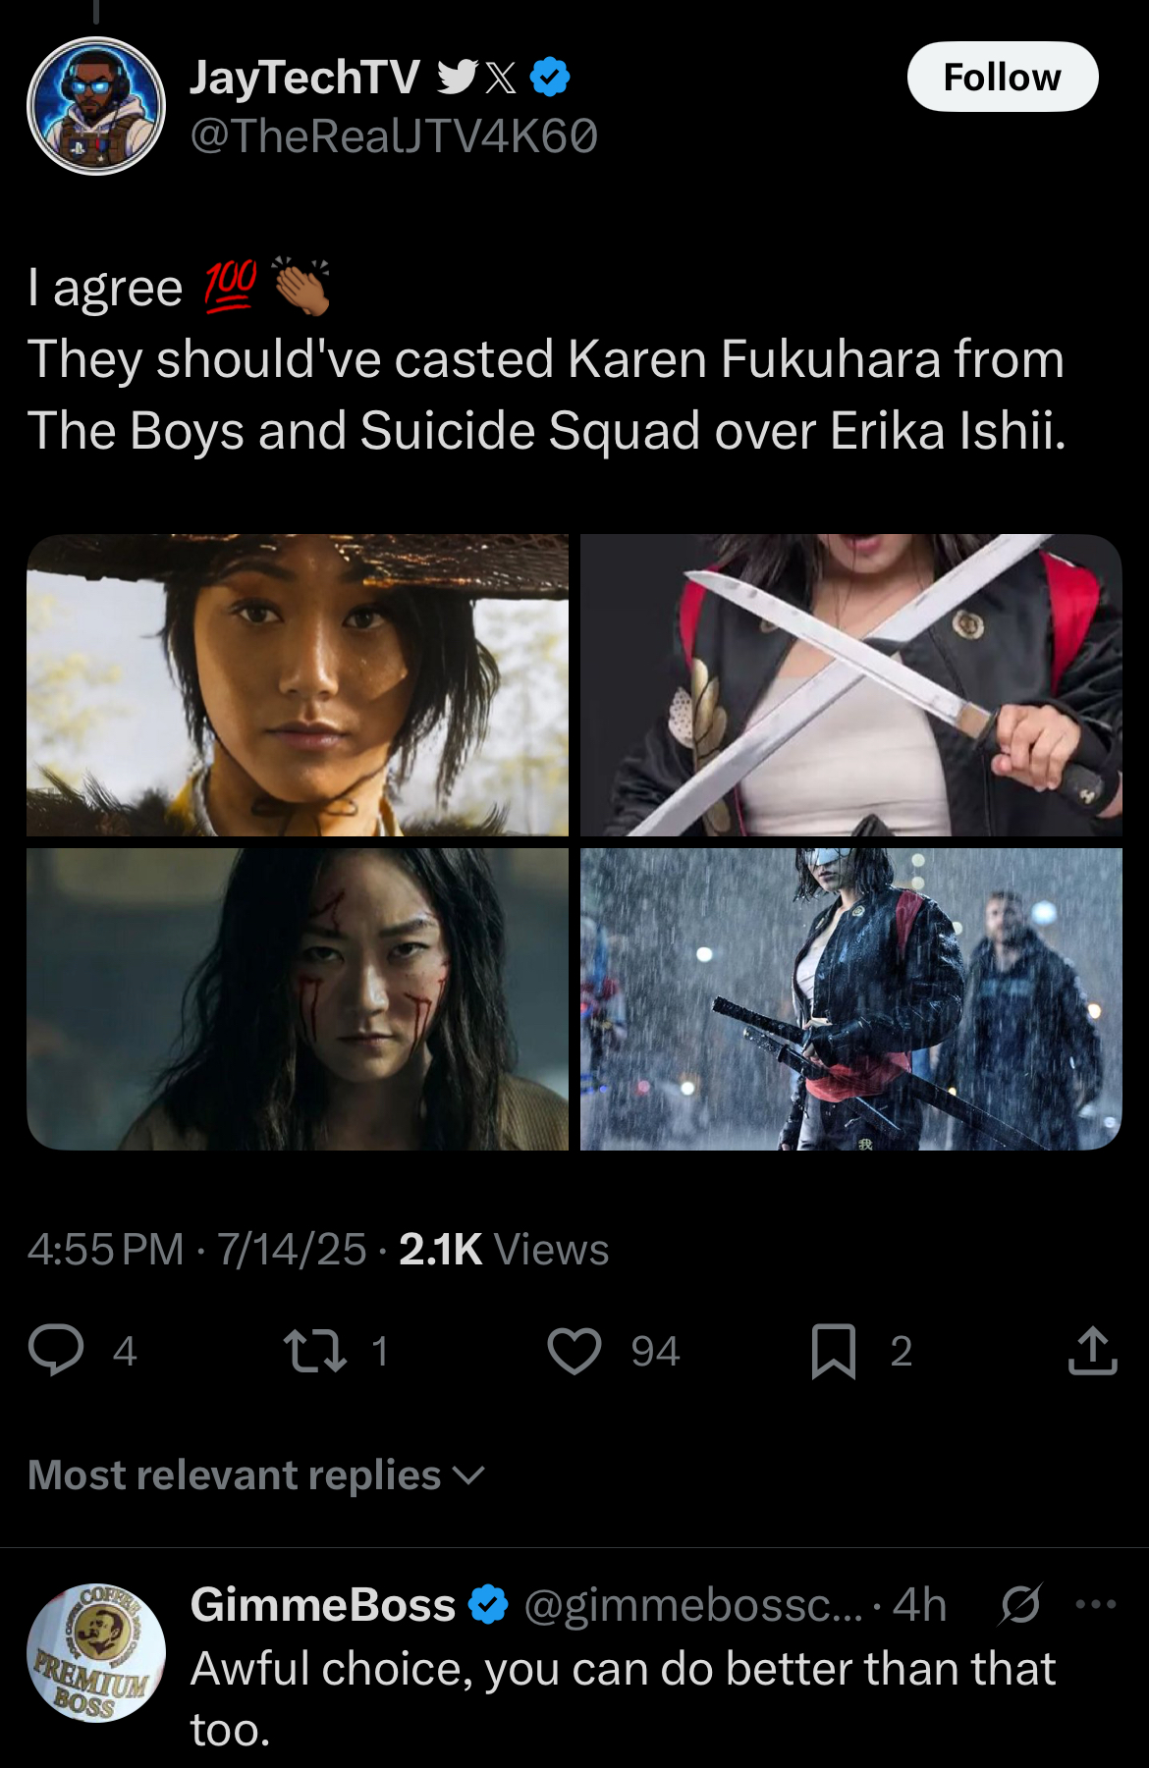Screen dimensions: 1149x1768
Task: Tap the reply speech bubble icon
Action: coord(56,1350)
